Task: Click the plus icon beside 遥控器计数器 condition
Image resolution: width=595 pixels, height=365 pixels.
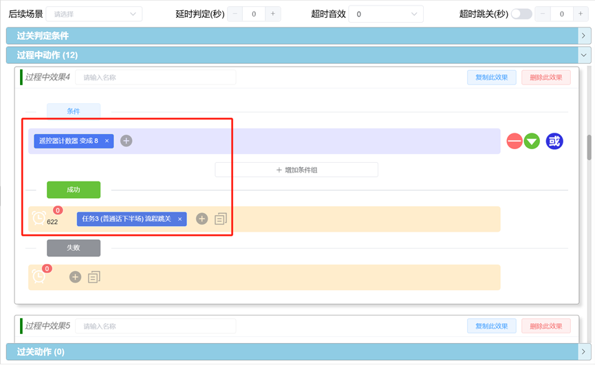Action: tap(126, 141)
